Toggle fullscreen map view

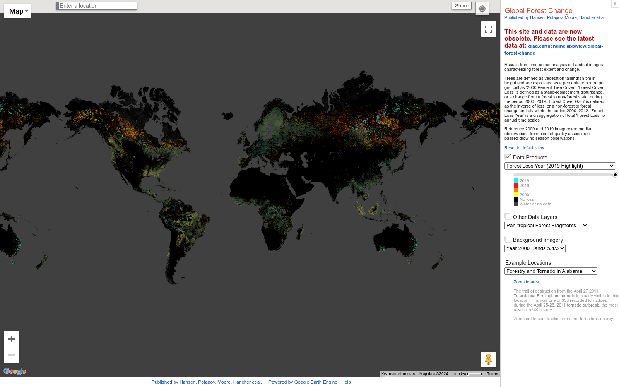pos(489,29)
